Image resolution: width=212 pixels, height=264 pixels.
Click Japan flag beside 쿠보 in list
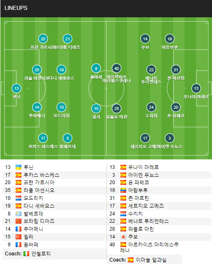(123, 237)
